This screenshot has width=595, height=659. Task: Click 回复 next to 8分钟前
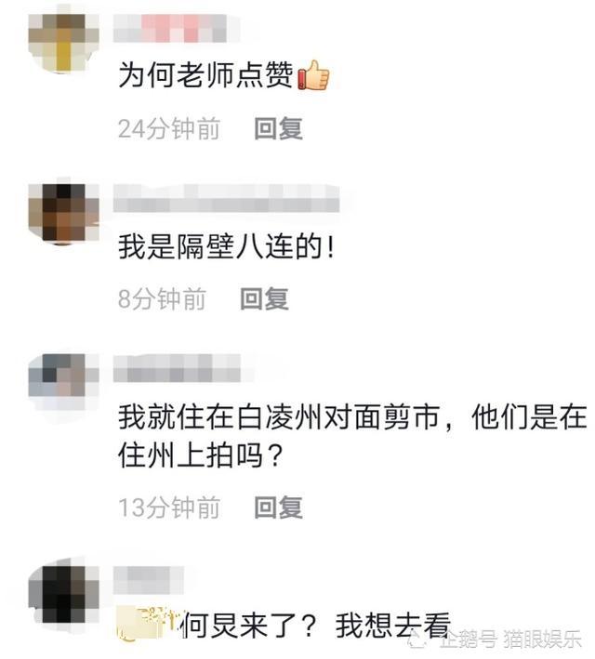pos(264,298)
